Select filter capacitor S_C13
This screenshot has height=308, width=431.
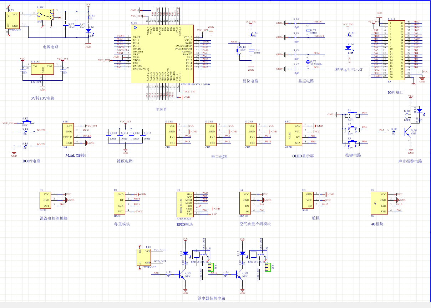point(143,136)
